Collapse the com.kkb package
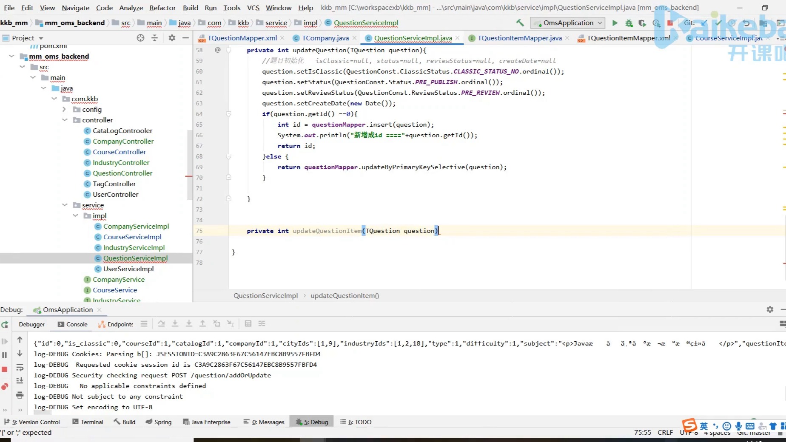Image resolution: width=786 pixels, height=442 pixels. (x=54, y=99)
